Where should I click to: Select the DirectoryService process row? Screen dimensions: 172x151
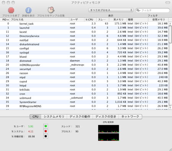point(84,36)
